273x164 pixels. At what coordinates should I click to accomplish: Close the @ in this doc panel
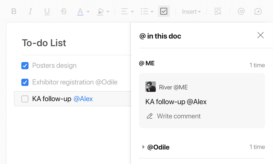[260, 35]
